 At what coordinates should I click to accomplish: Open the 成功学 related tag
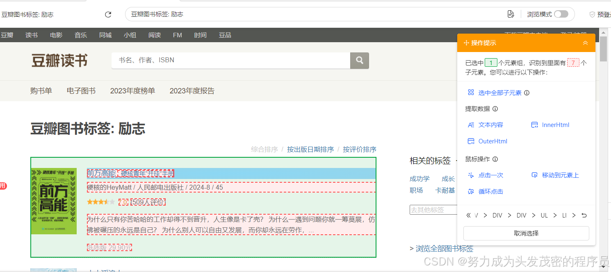pyautogui.click(x=419, y=179)
